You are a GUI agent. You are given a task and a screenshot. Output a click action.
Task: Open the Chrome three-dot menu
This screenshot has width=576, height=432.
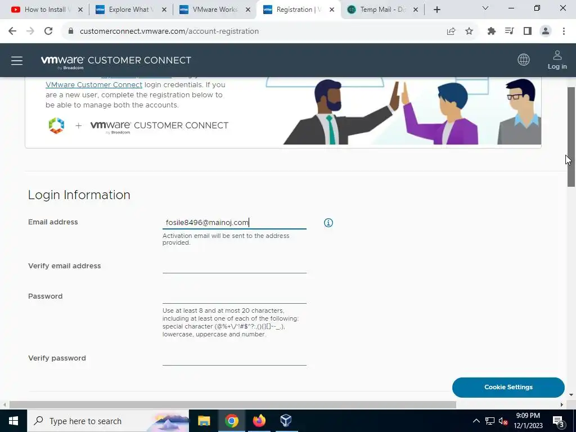point(564,31)
